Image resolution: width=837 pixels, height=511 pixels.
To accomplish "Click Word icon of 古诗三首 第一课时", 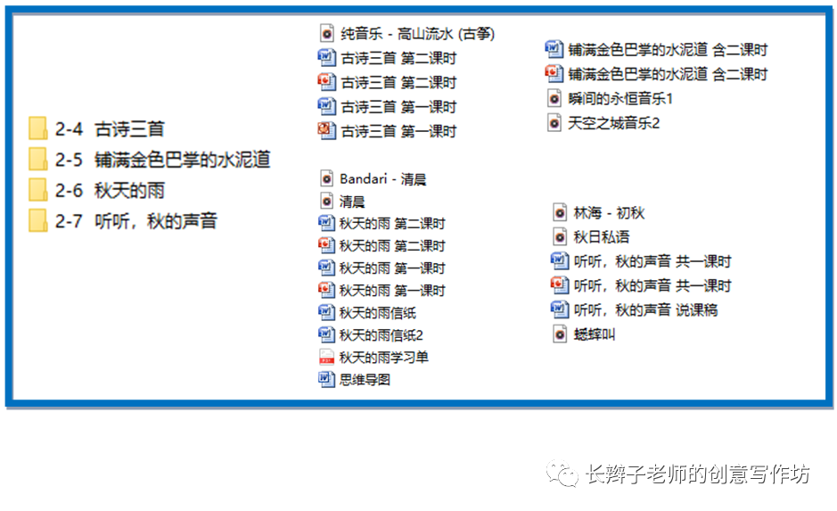I will [x=326, y=106].
